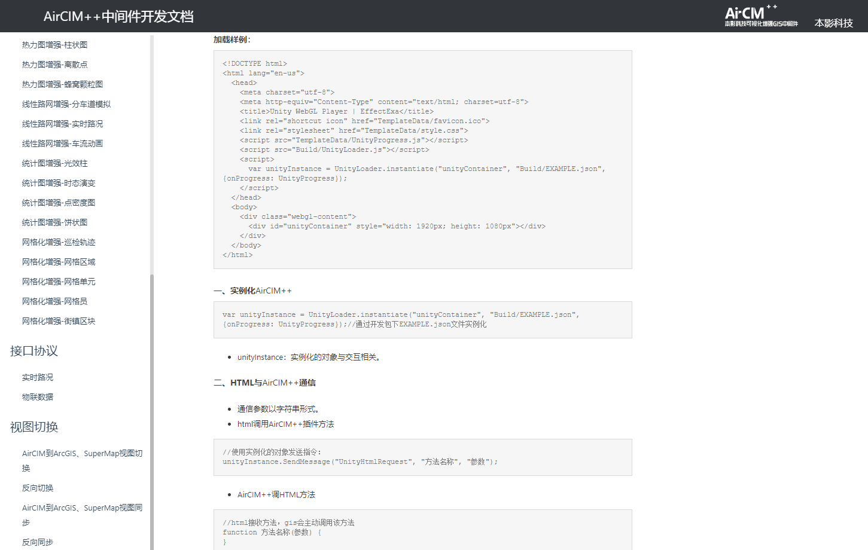
Task: Open 热力图增强-蜂窝颗粒图 sidebar link
Action: coord(62,84)
